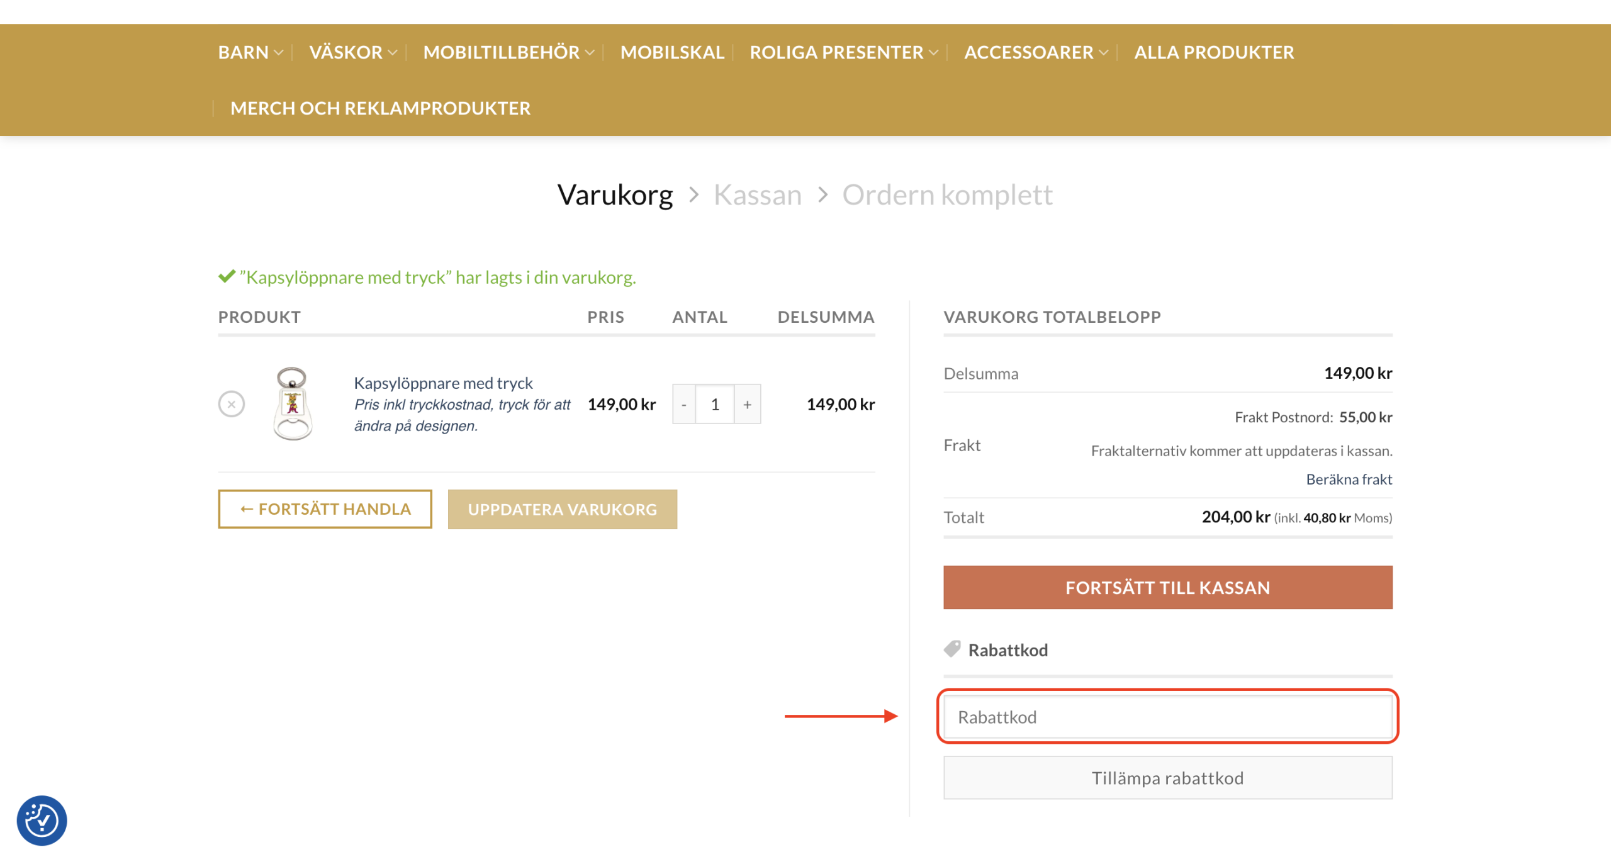Go to MERCH OCH REKLAMPRODUKTER
Screen dimensions: 1611x847
(x=380, y=108)
